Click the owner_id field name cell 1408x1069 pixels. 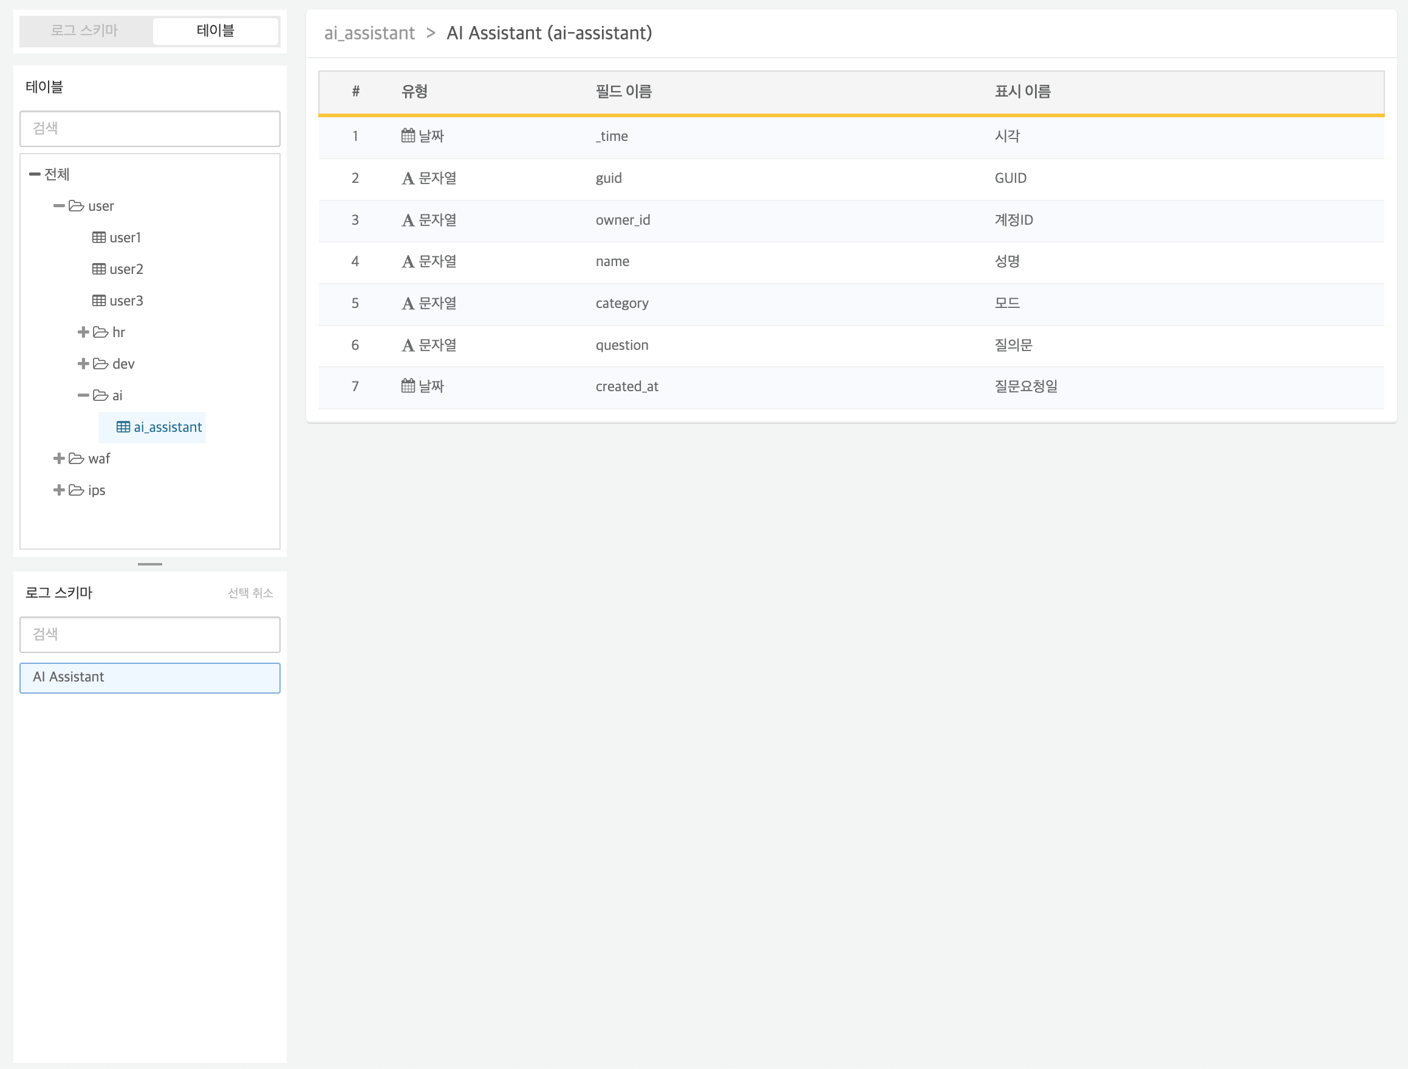pyautogui.click(x=623, y=220)
